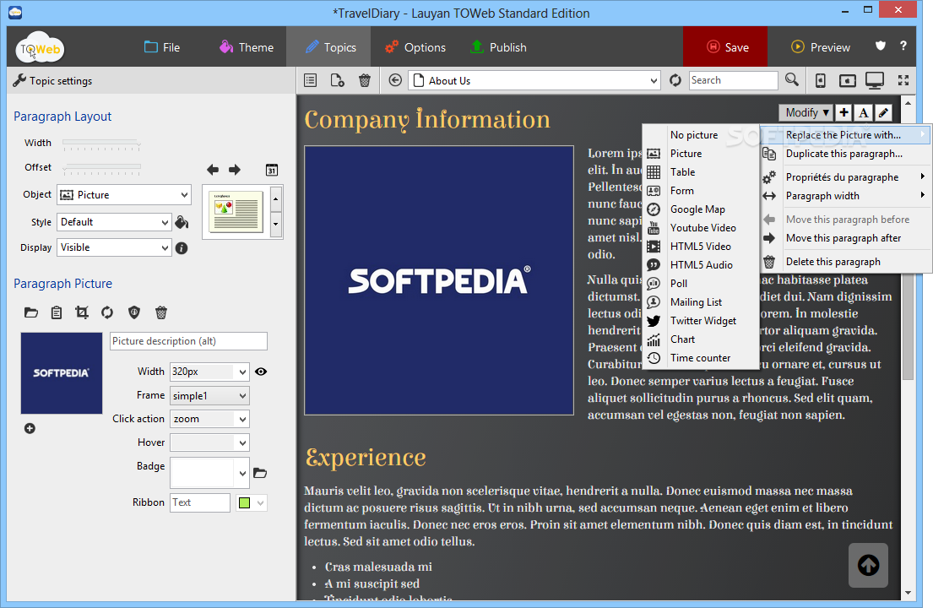933x608 pixels.
Task: Click the Preview button
Action: click(821, 47)
